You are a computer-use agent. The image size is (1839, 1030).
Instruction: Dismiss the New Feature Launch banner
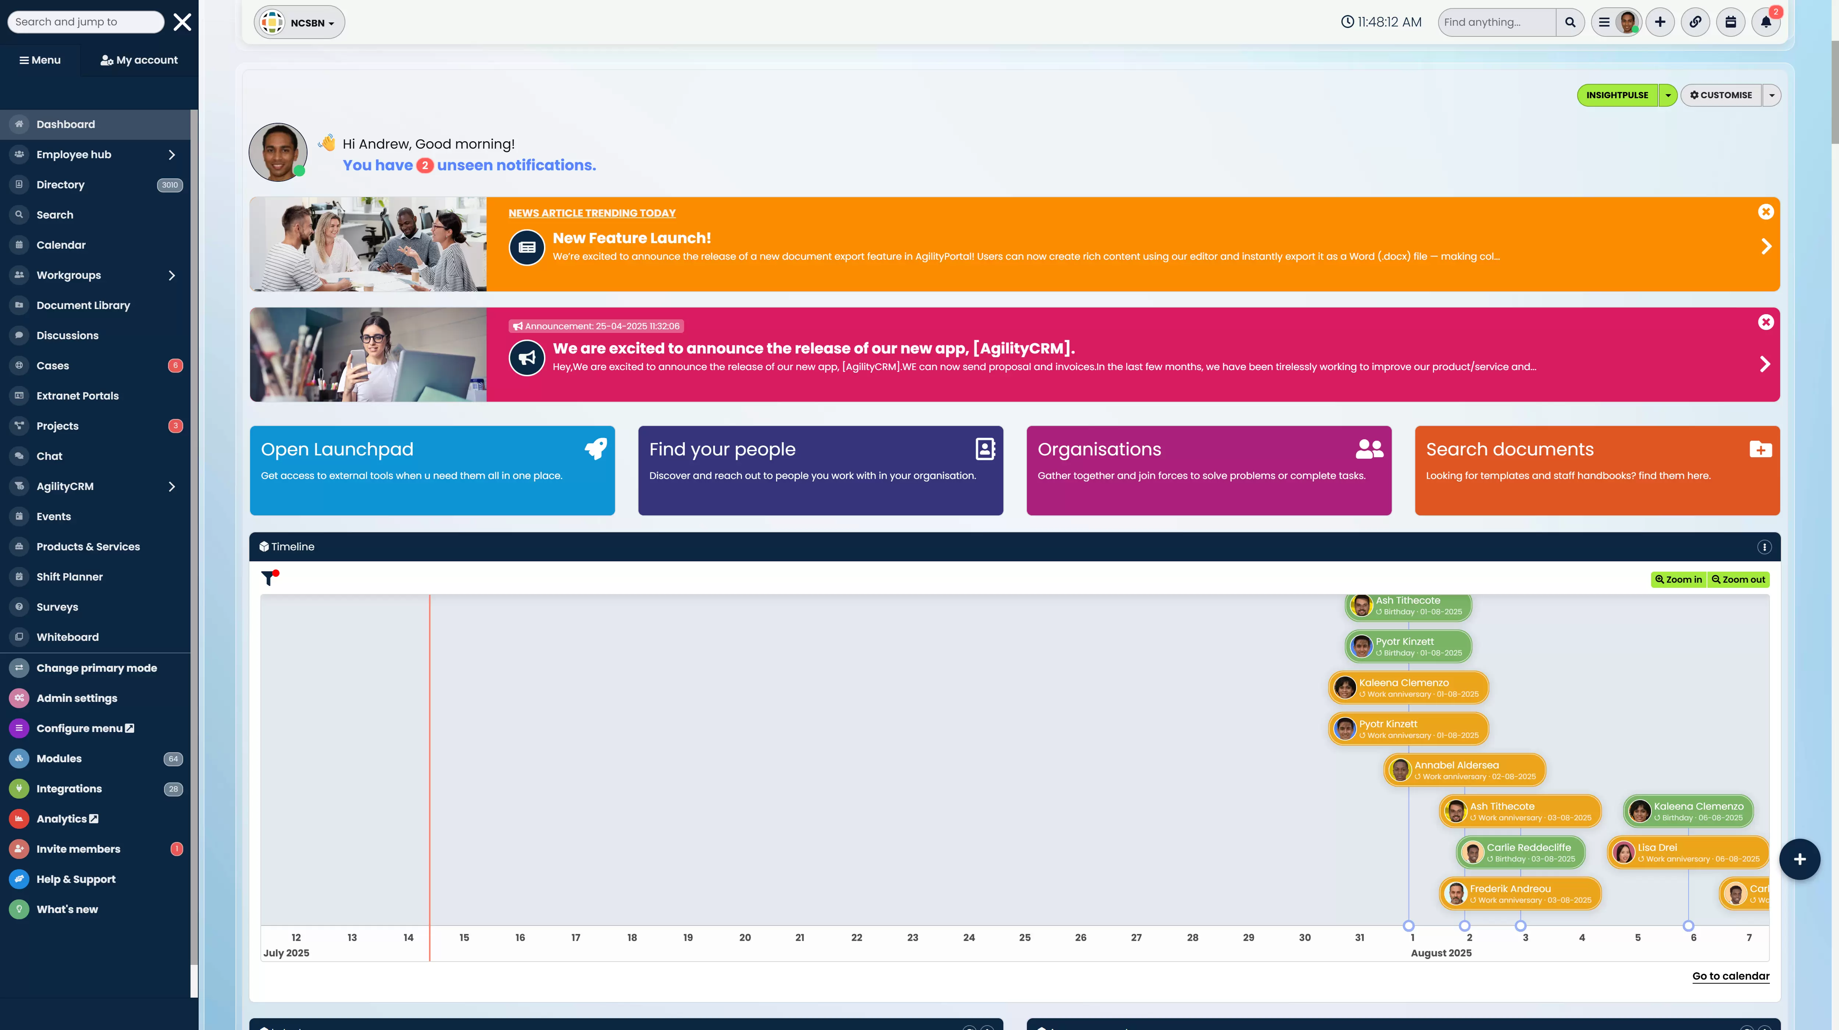pos(1765,212)
